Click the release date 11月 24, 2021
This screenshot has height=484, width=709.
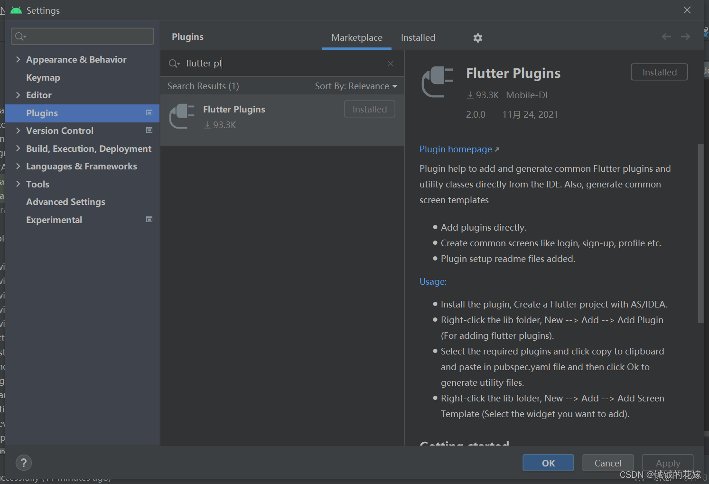pyautogui.click(x=530, y=114)
